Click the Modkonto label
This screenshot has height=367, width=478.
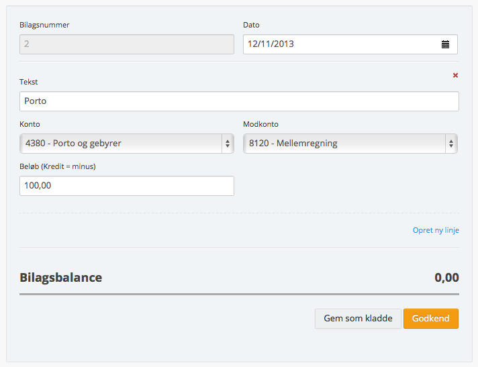click(x=260, y=124)
